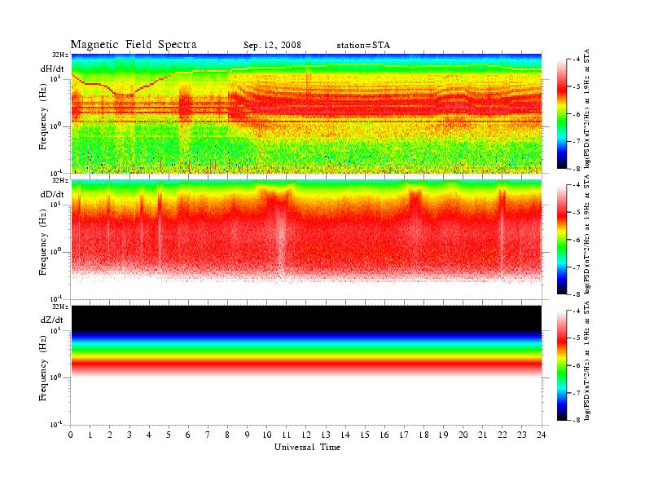Click the PSD colorbar title beside dH/dt panel
645x499 pixels.
point(587,108)
